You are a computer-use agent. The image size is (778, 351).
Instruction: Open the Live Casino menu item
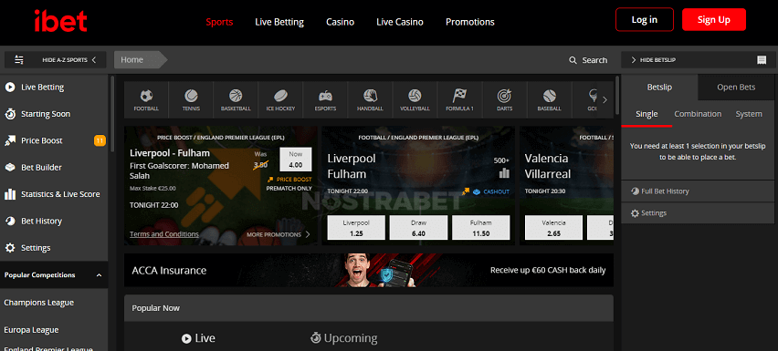399,22
